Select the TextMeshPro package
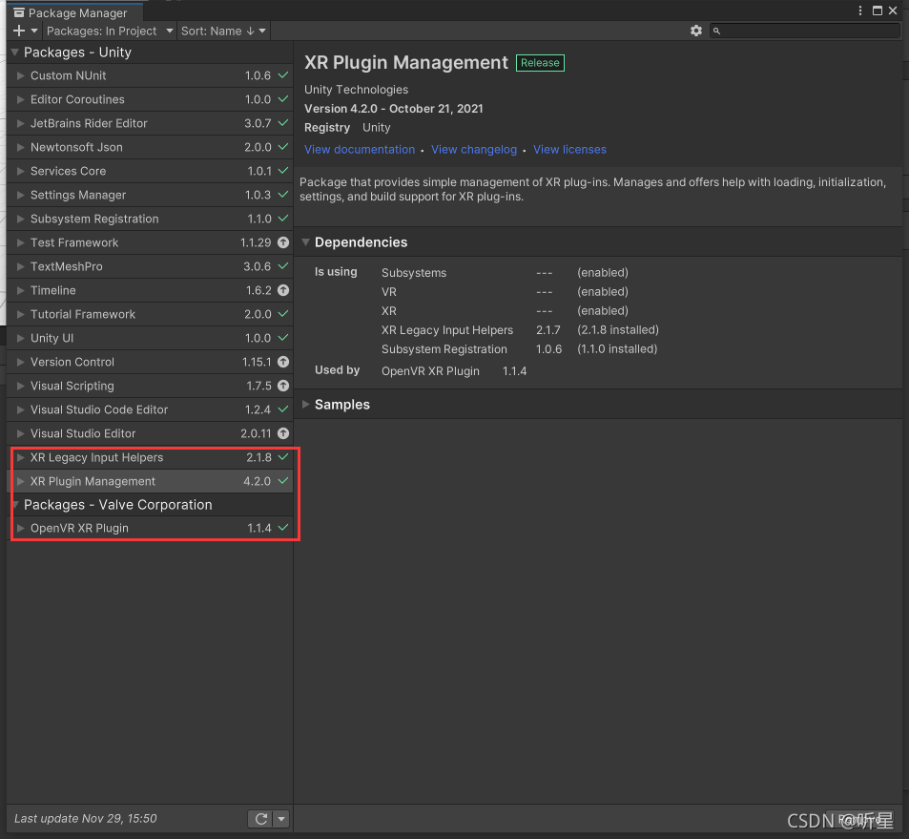This screenshot has width=909, height=839. (150, 266)
